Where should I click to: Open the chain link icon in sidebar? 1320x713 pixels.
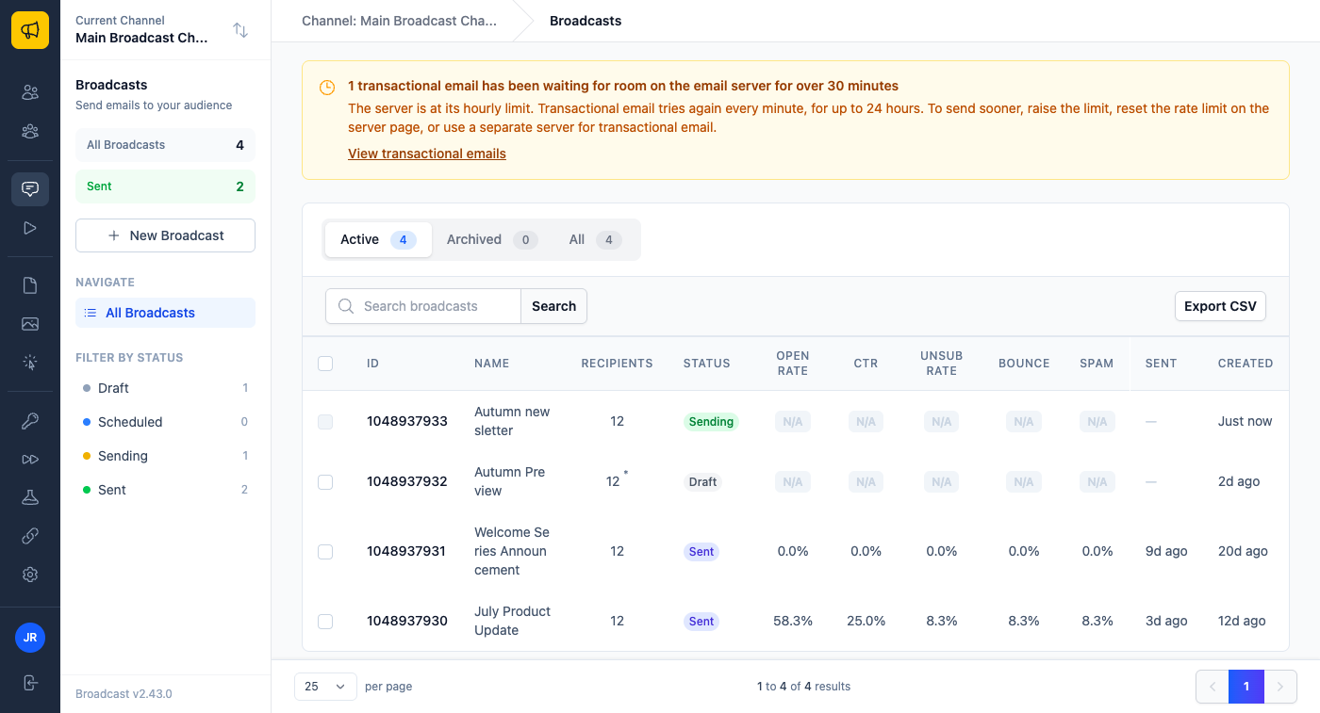click(30, 536)
